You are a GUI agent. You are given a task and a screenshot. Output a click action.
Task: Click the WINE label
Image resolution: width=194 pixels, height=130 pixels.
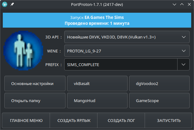click(54, 51)
